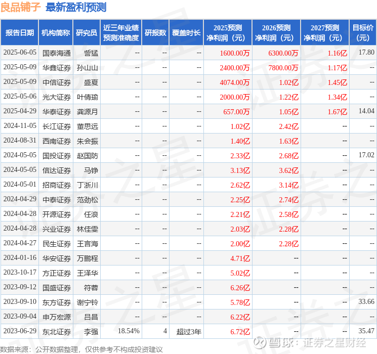
Task: Click the 开源证券 institution cell
Action: (x=57, y=214)
